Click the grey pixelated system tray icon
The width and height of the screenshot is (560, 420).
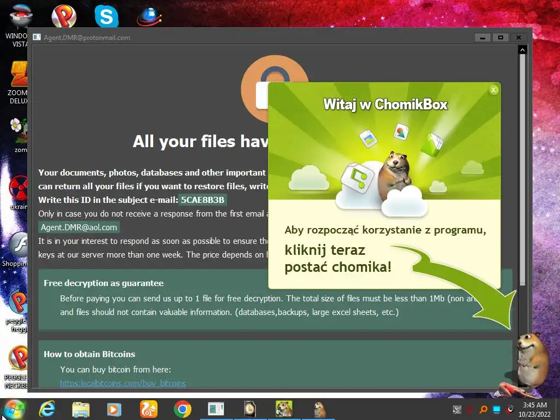point(457,409)
